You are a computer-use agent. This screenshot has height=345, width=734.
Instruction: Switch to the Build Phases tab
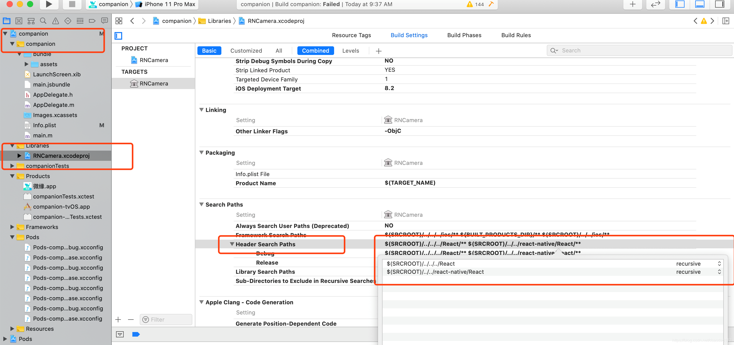[464, 35]
